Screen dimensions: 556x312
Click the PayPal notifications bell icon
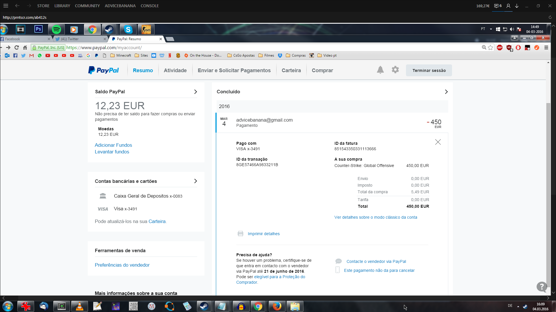pos(380,70)
